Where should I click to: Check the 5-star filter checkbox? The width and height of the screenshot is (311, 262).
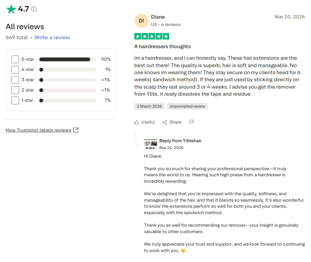[x=15, y=59]
